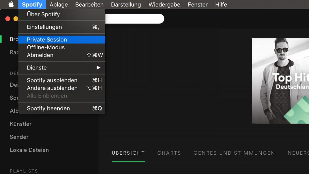Open the Apple menu icon
This screenshot has width=309, height=174.
[x=11, y=5]
